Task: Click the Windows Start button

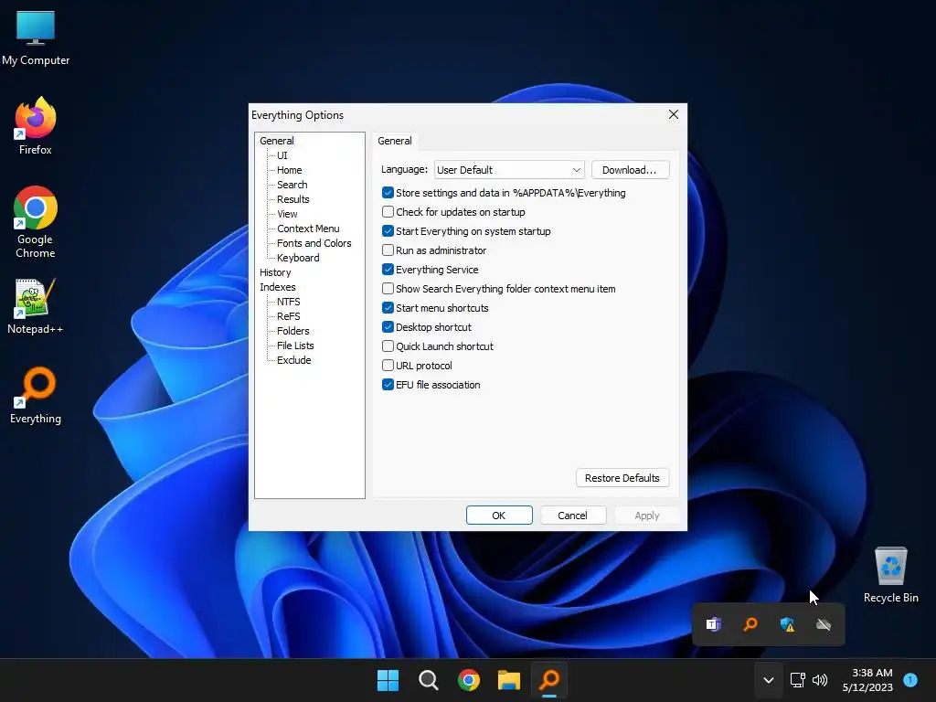Action: (x=388, y=680)
